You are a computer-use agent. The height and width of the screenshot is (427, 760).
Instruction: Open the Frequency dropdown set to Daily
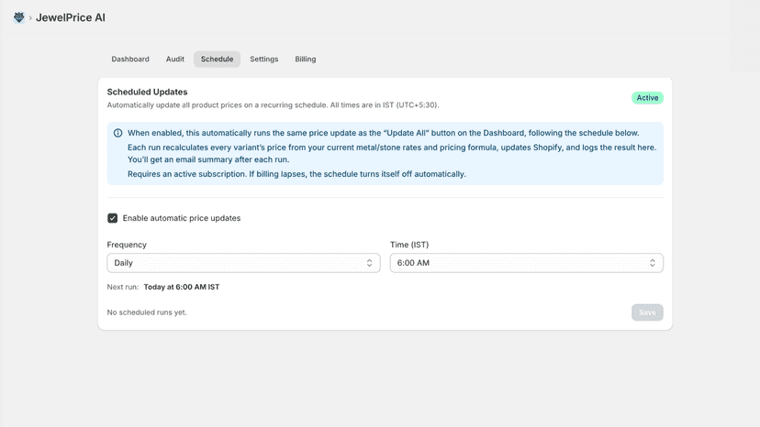coord(243,263)
